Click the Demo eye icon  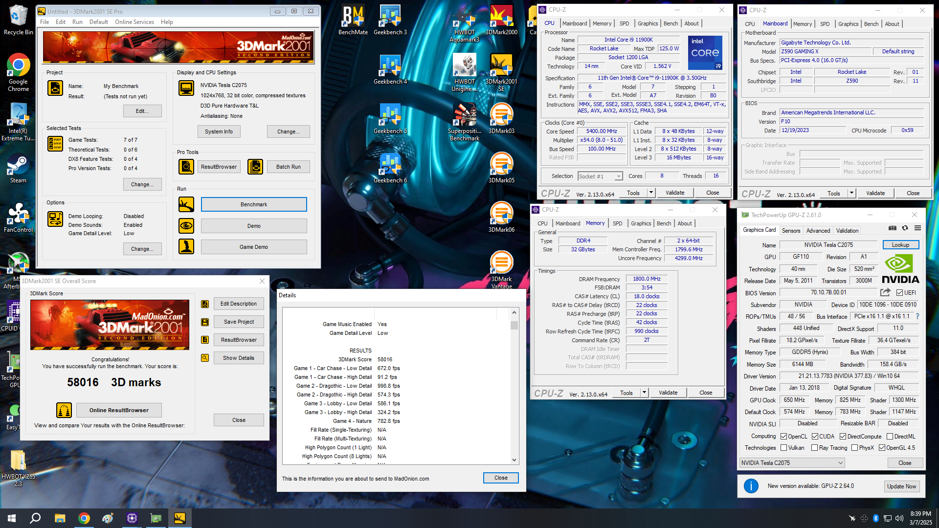click(186, 226)
